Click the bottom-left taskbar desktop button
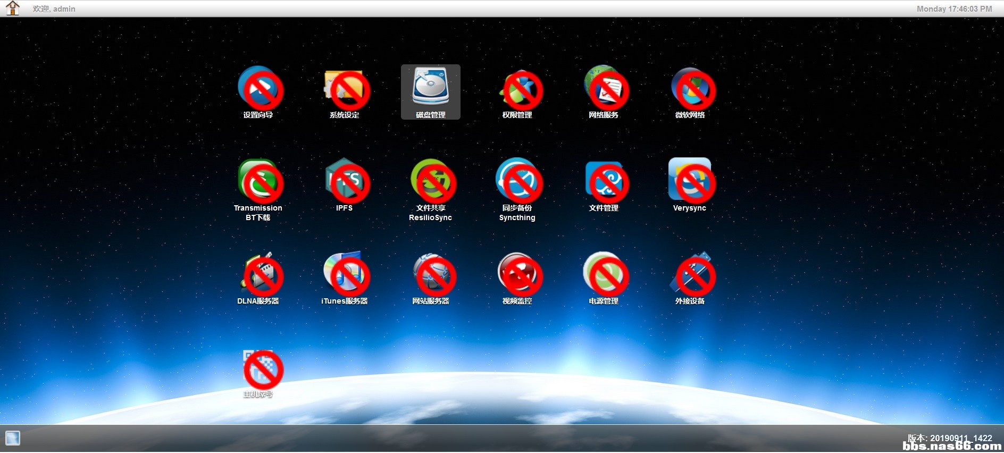 (13, 438)
